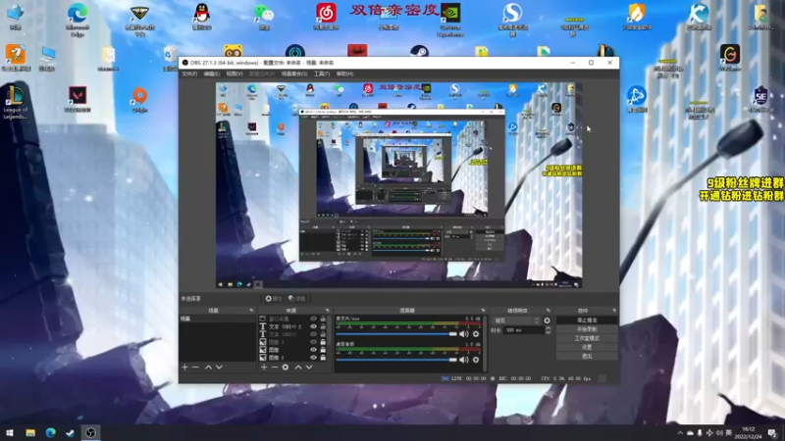Open the 编辑(E) menu in OBS
This screenshot has width=785, height=441.
(x=211, y=73)
